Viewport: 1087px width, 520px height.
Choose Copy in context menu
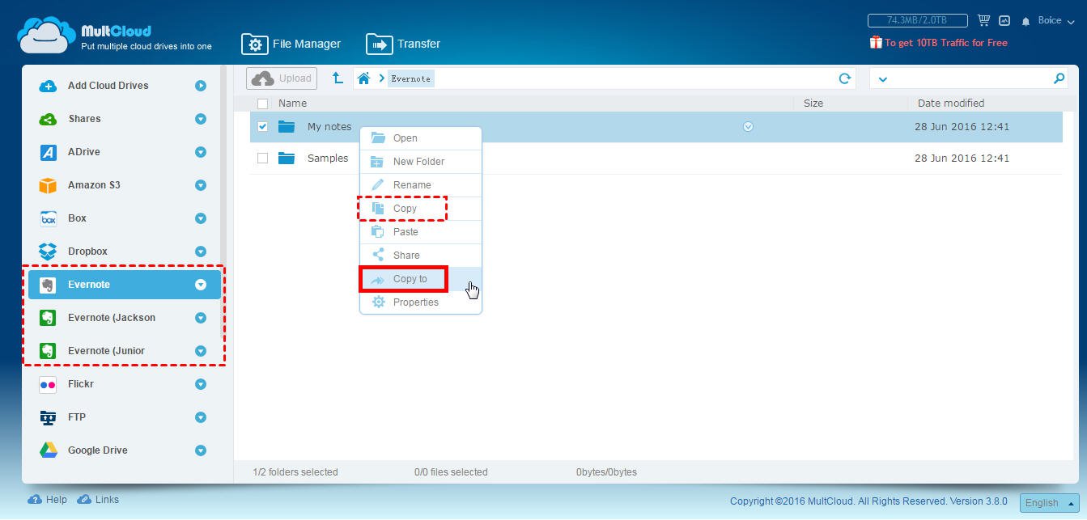[x=421, y=209]
